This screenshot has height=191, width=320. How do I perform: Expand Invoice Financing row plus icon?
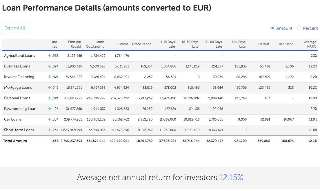pyautogui.click(x=50, y=77)
